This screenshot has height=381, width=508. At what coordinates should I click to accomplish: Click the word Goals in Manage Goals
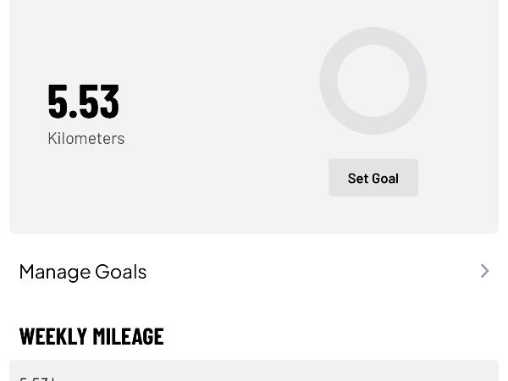[120, 271]
